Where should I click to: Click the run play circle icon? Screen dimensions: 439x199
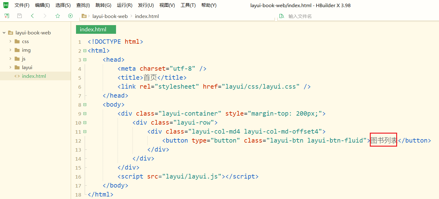tap(70, 16)
